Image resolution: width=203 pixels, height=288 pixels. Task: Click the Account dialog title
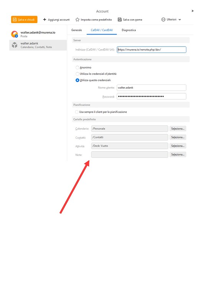point(102,12)
